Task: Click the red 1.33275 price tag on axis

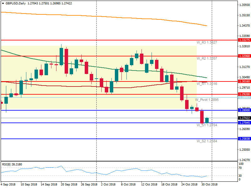Action: [244, 40]
